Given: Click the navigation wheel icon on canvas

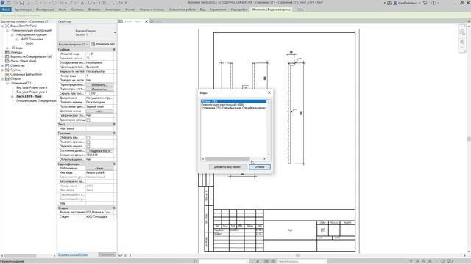Looking at the screenshot, I should [462, 32].
